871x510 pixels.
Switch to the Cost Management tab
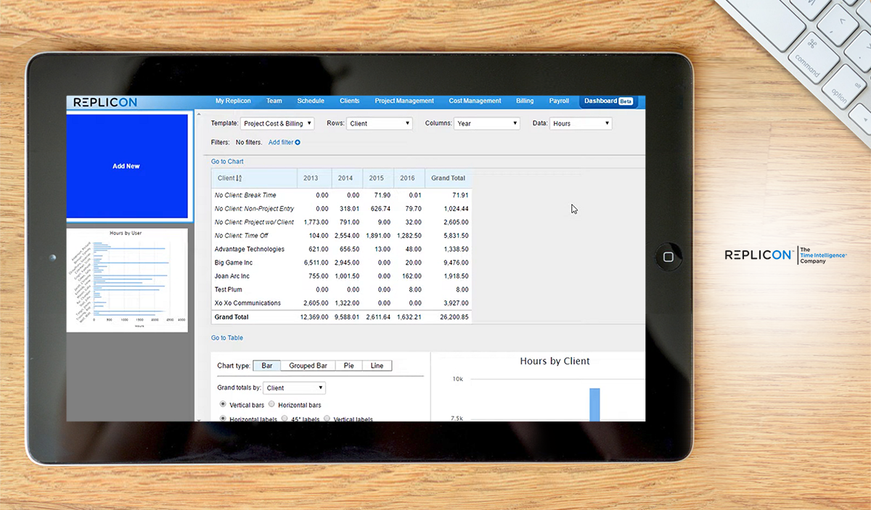click(x=475, y=101)
